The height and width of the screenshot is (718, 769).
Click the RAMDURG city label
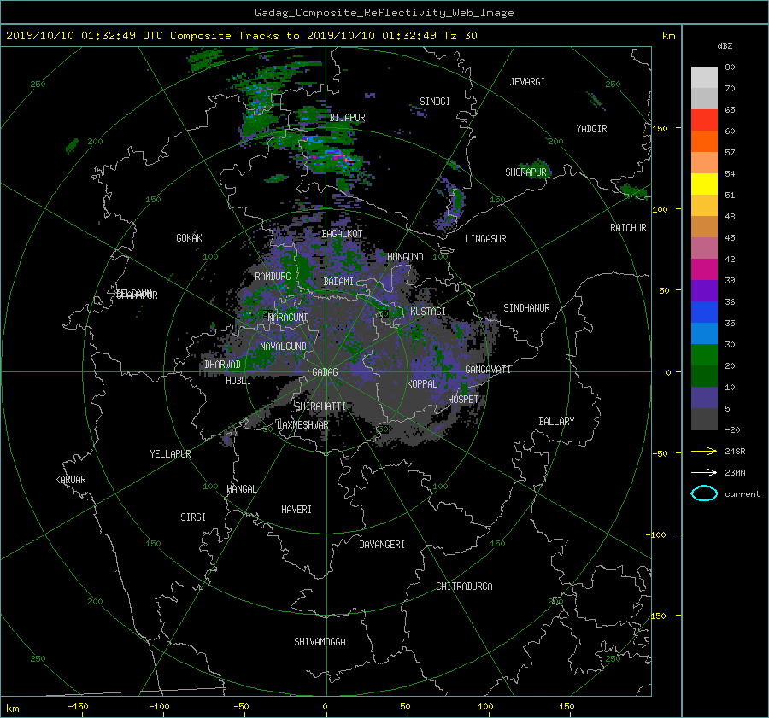(273, 277)
